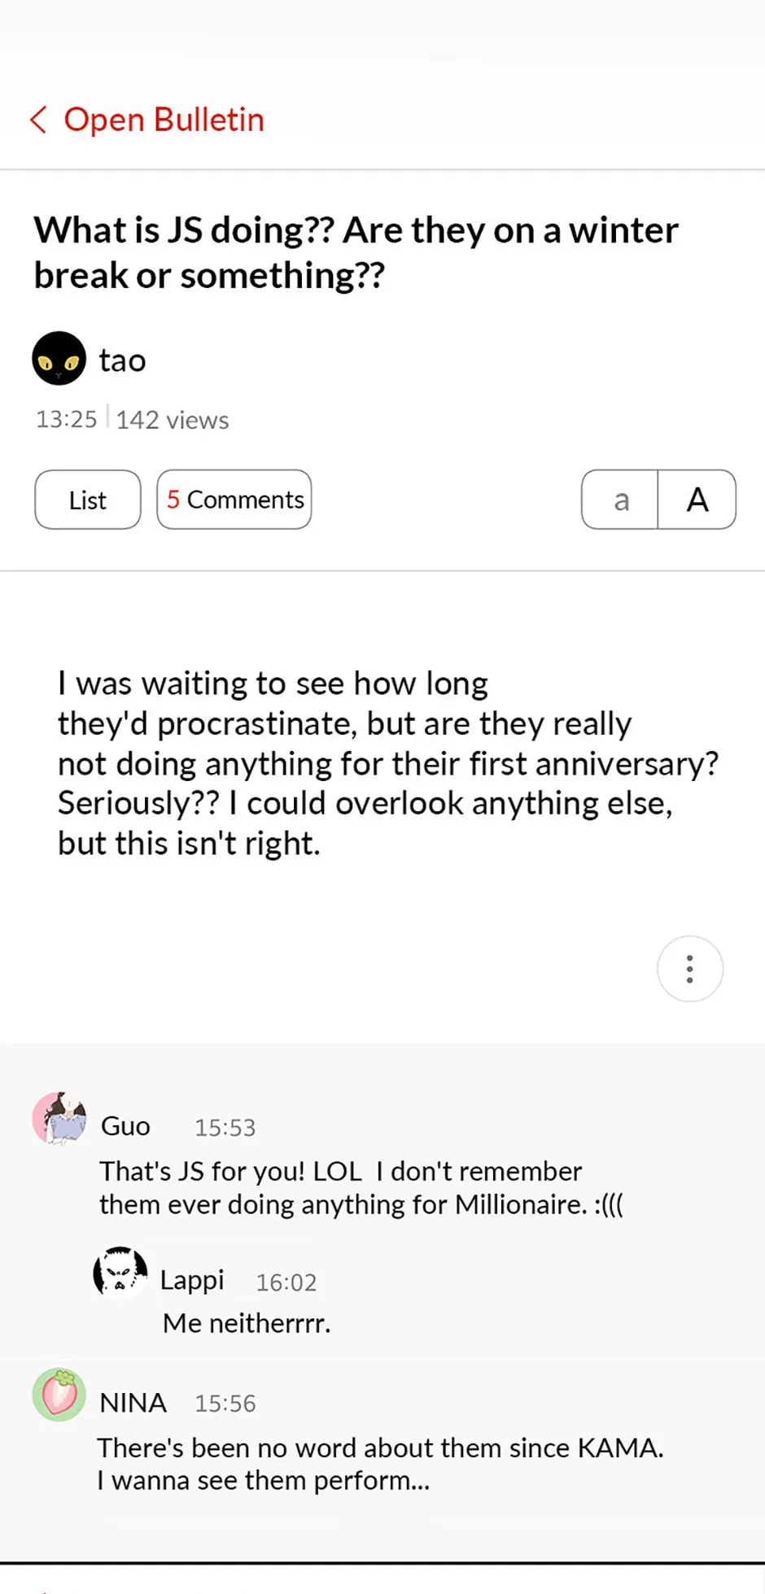
Task: Tap the post body text
Action: click(x=387, y=763)
